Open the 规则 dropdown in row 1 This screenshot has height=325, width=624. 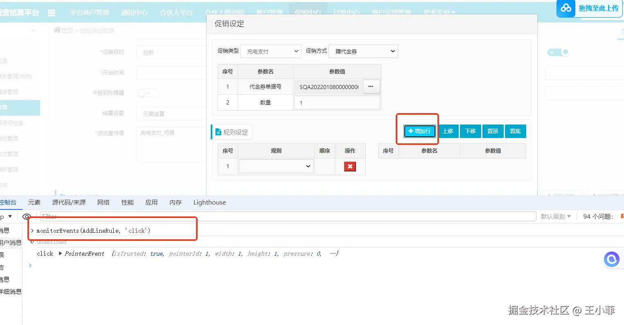(x=276, y=167)
